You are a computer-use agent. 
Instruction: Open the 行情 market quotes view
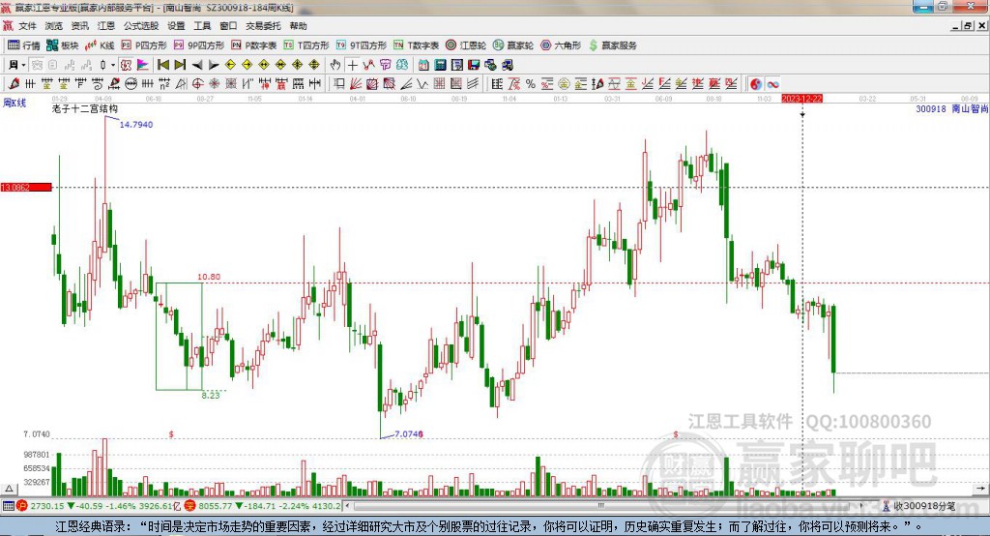[x=24, y=45]
